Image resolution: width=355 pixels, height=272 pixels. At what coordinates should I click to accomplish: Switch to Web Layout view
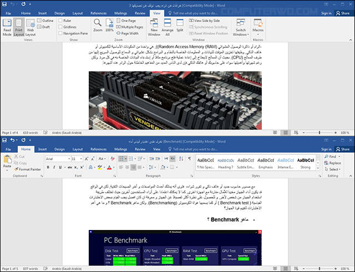pyautogui.click(x=31, y=27)
